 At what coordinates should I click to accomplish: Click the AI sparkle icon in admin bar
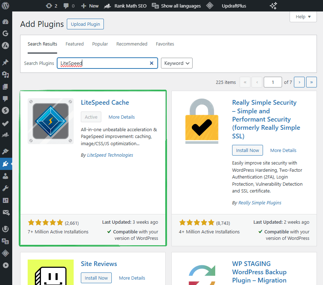click(x=273, y=6)
